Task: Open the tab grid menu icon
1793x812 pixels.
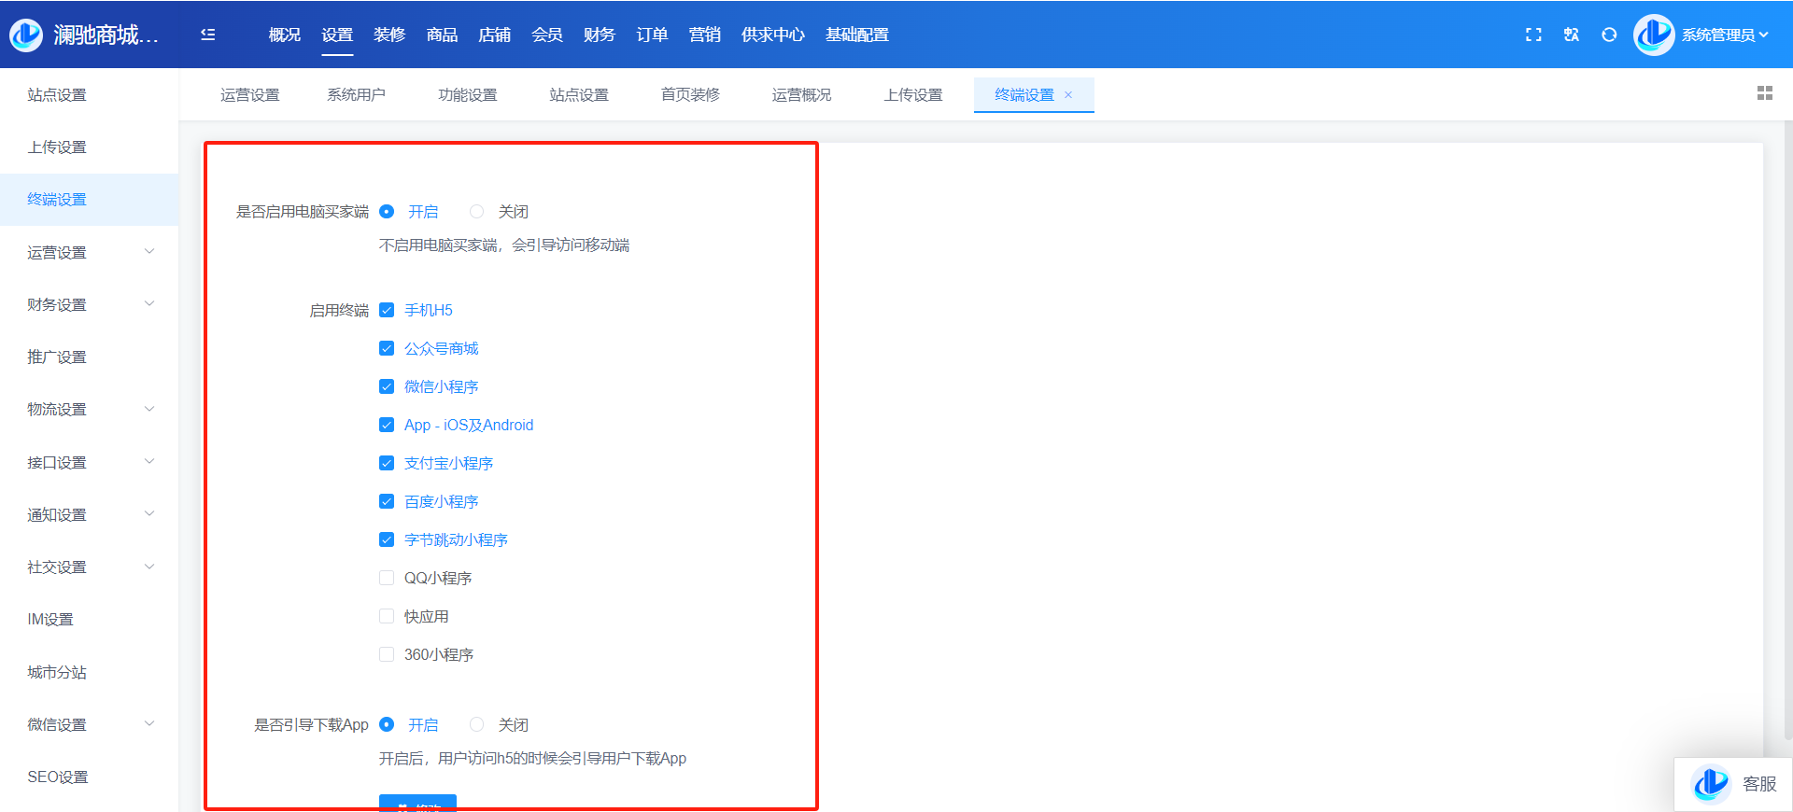Action: [1764, 93]
